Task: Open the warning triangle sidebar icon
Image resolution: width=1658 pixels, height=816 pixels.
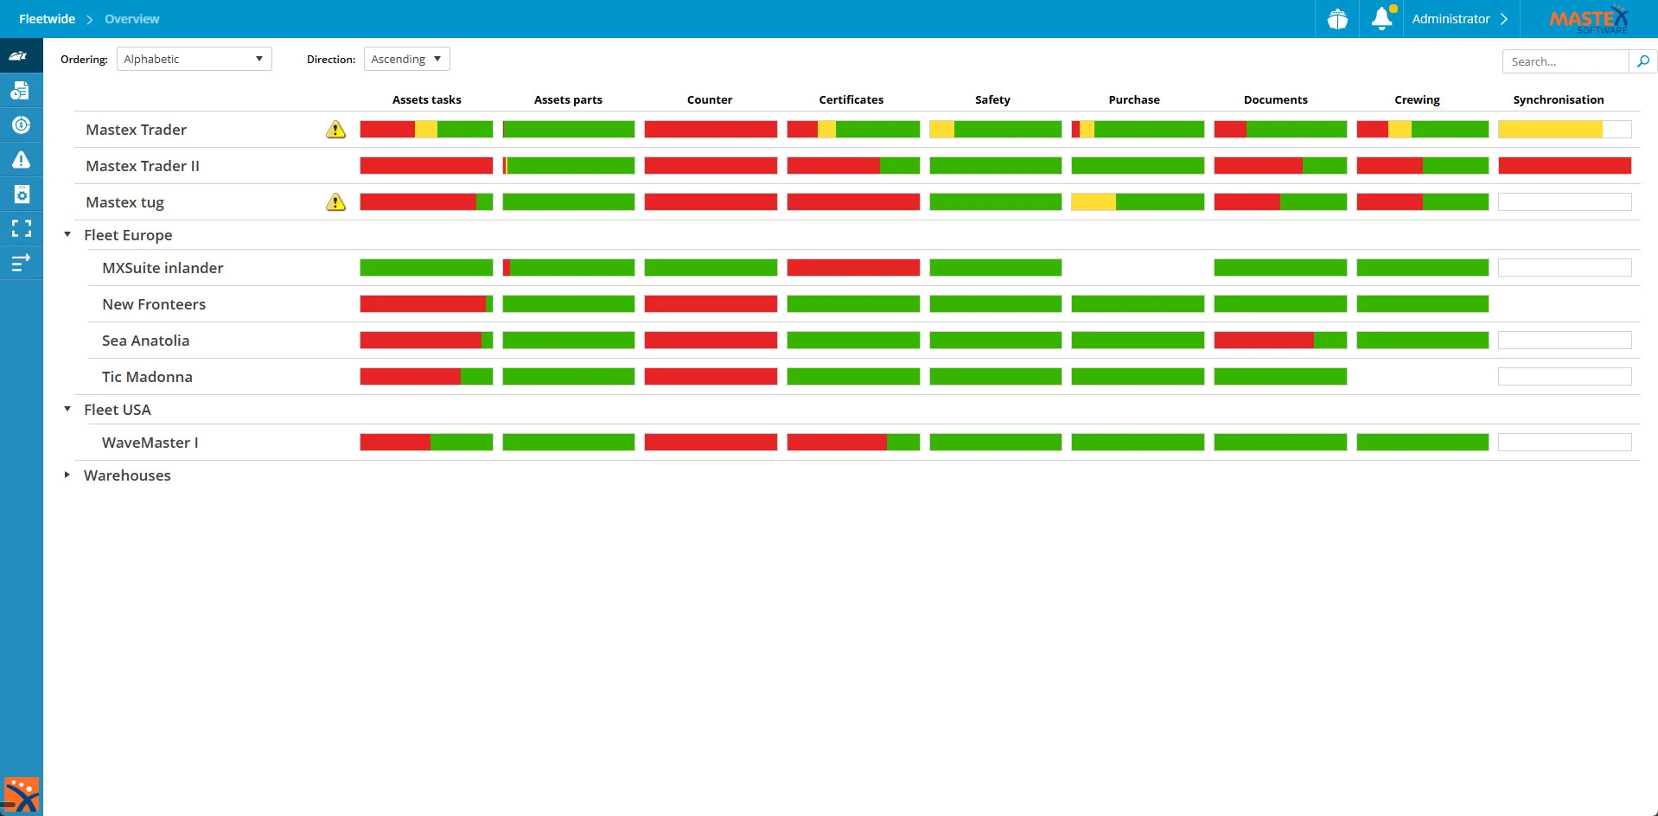Action: (x=21, y=160)
